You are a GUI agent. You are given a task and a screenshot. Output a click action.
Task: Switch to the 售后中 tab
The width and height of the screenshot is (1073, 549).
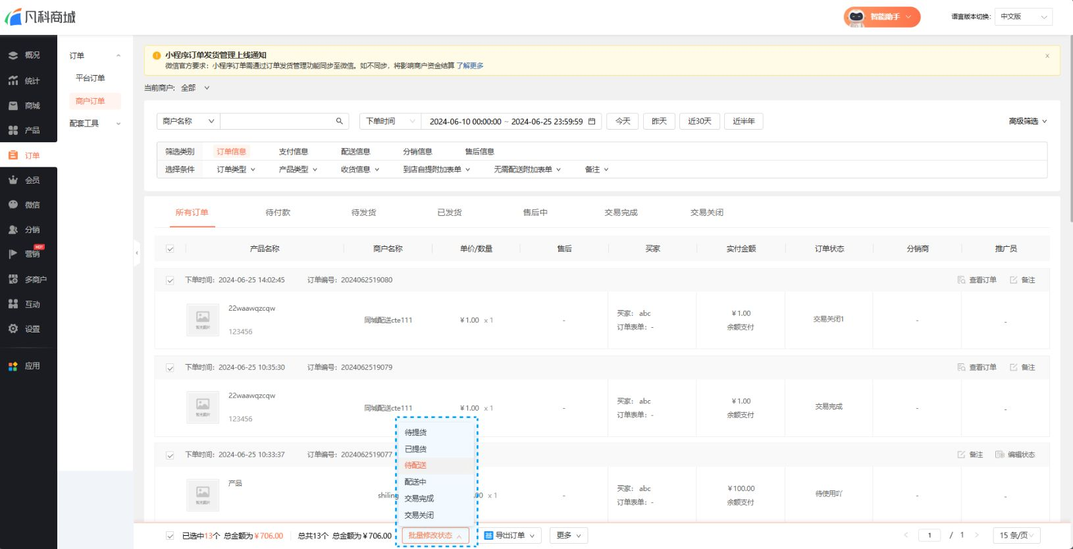click(535, 213)
